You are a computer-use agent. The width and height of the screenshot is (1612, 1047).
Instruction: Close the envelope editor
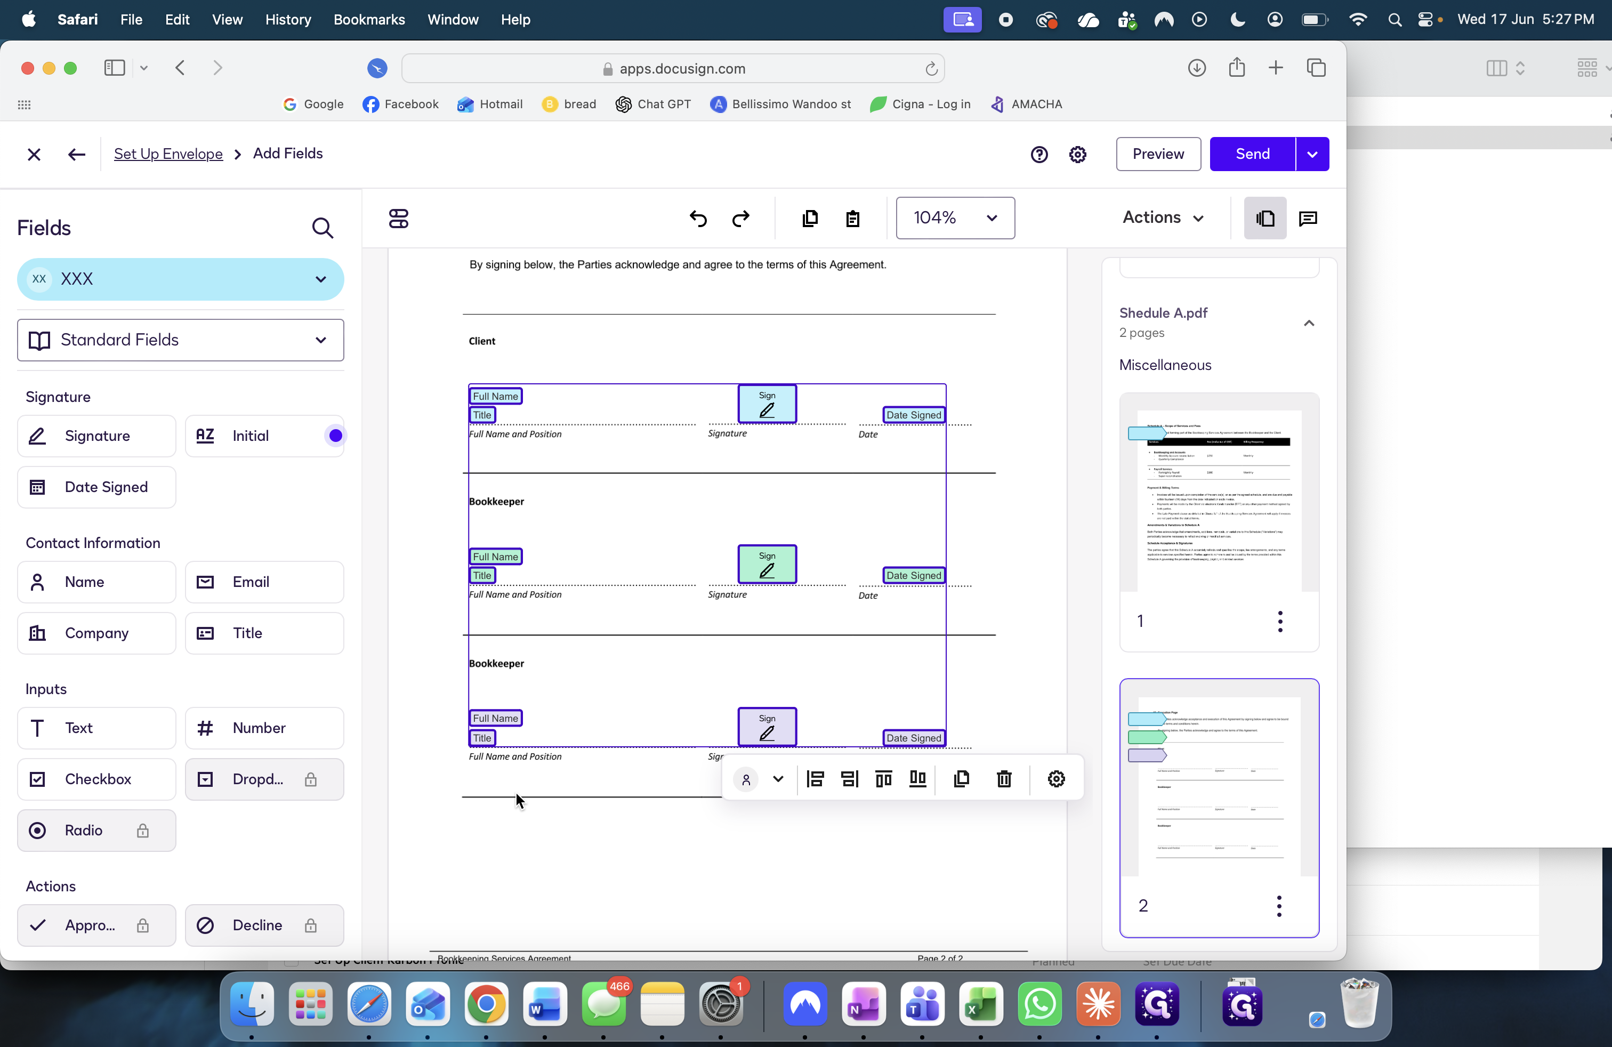[34, 155]
